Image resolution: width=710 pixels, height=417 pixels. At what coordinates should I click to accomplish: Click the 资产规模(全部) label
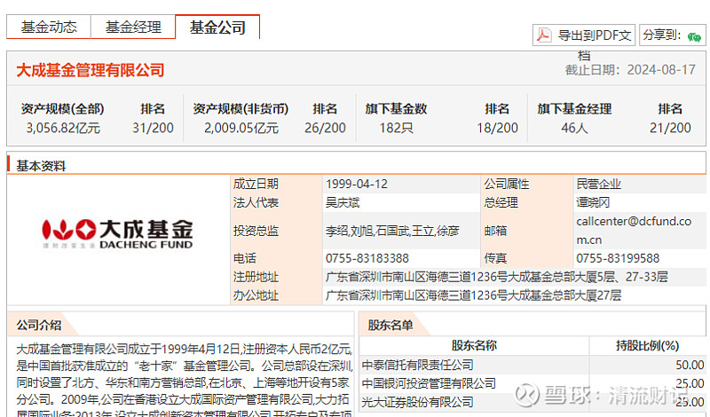point(62,108)
